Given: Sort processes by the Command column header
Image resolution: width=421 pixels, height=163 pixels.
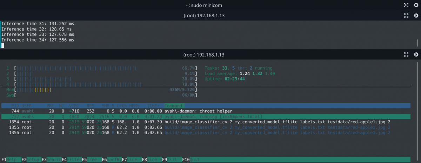Looking at the screenshot, I should click(174, 106).
